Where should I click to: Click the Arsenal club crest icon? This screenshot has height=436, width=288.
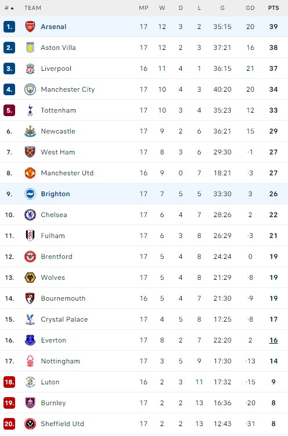click(30, 27)
